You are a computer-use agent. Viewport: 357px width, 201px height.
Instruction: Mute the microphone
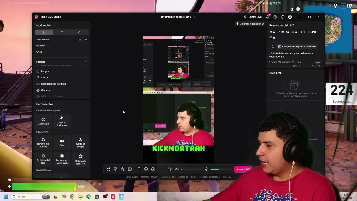[206, 169]
